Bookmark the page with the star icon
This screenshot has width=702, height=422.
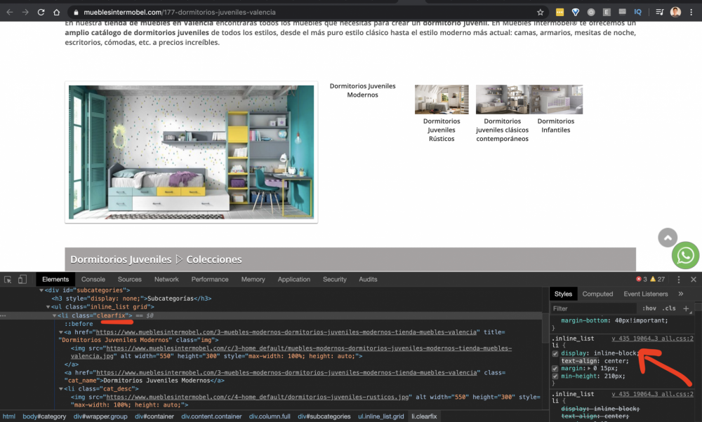[541, 12]
